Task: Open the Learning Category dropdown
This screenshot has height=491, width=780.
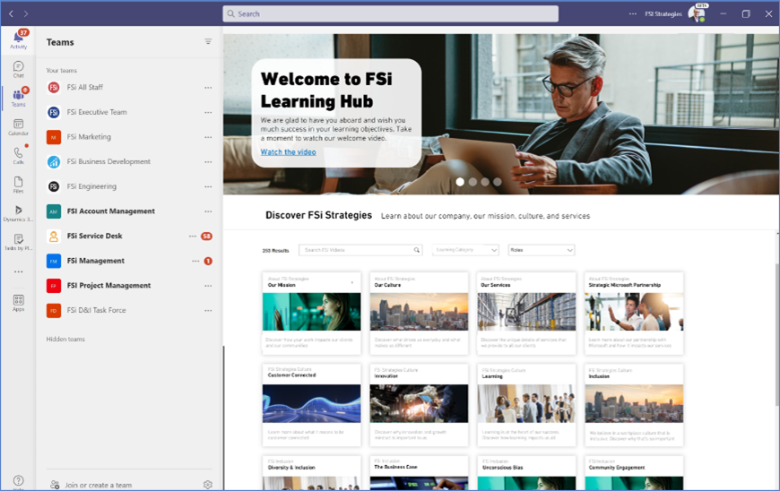Action: click(x=465, y=250)
